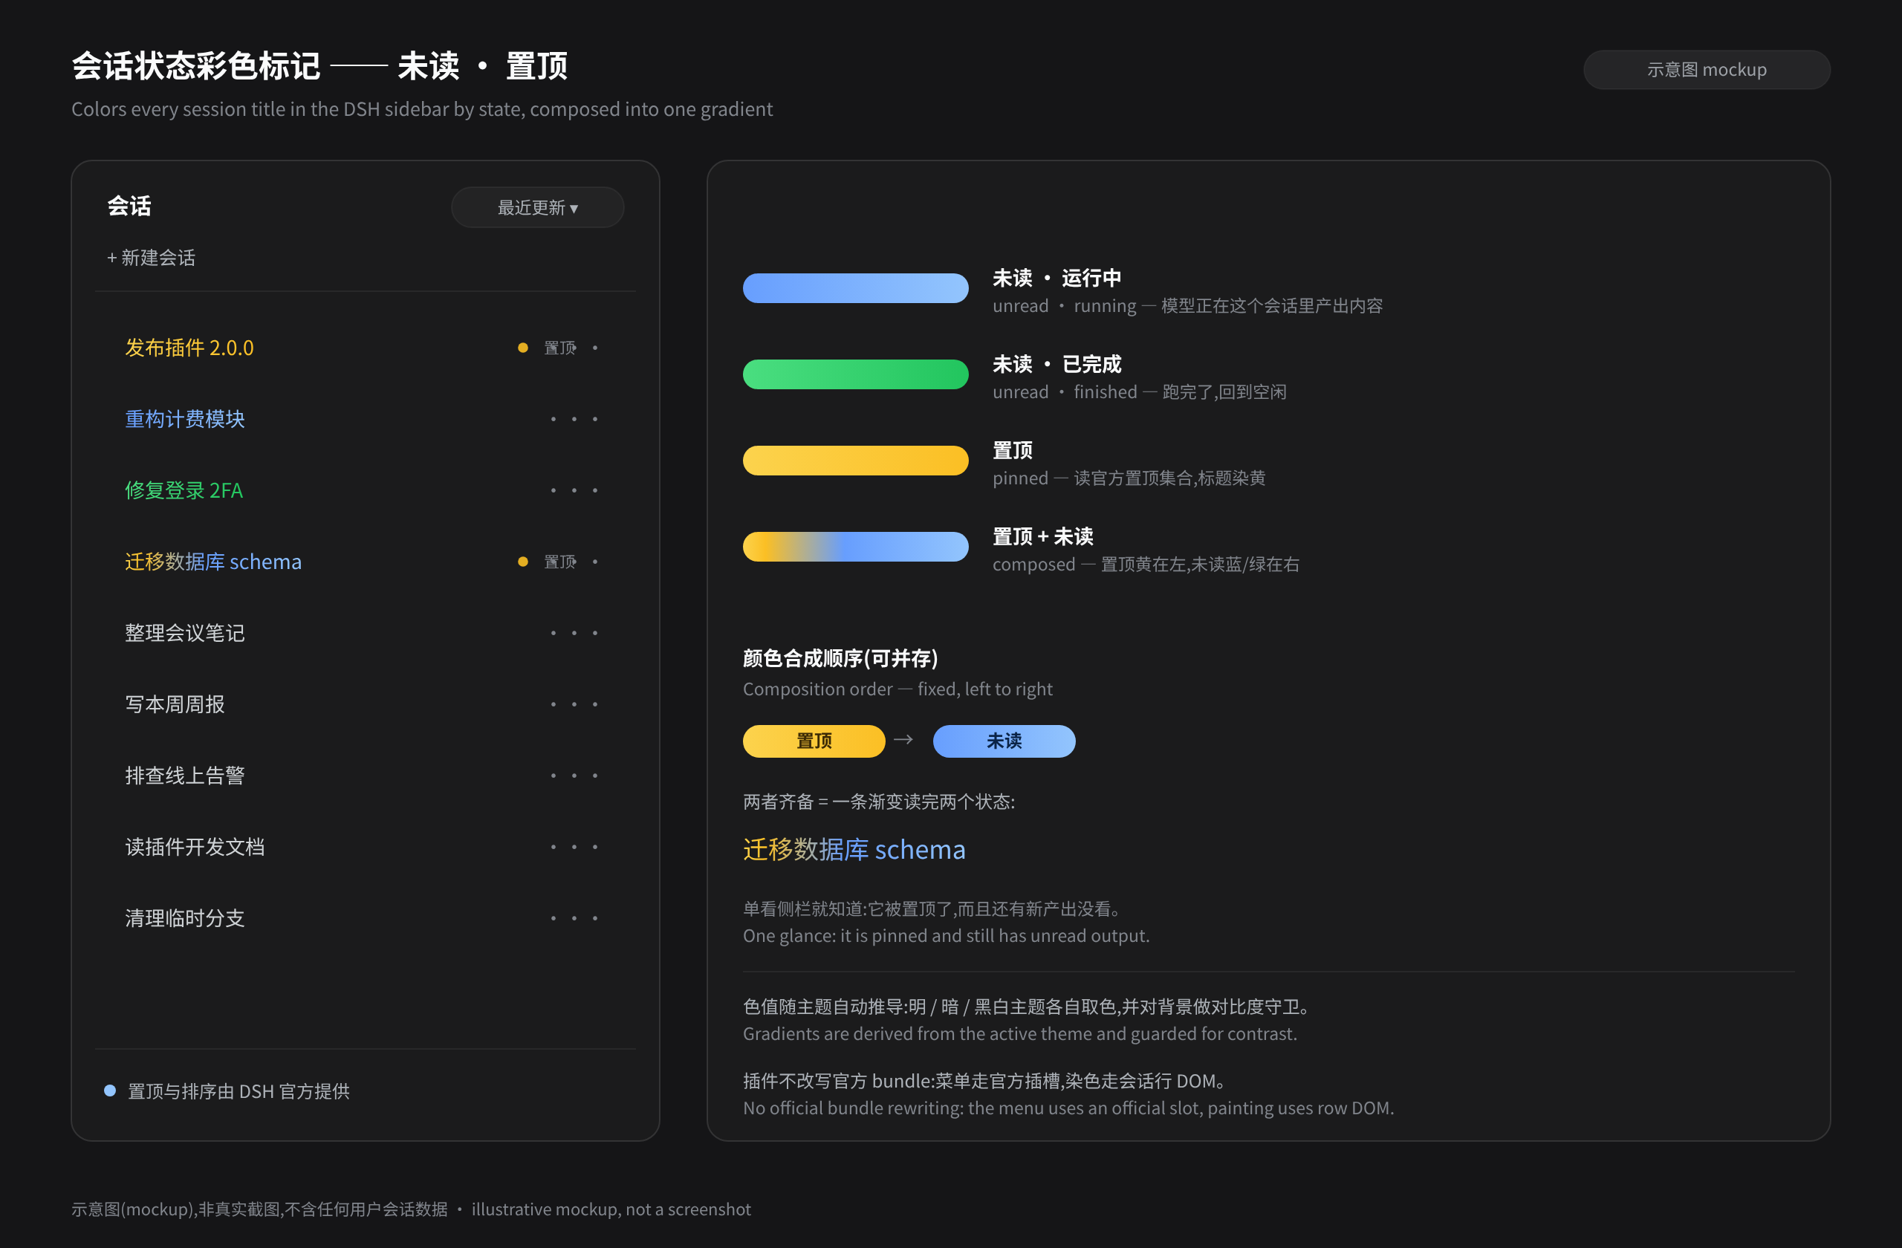The height and width of the screenshot is (1248, 1902).
Task: Open three-dot menu for 清理临时分支
Action: click(574, 918)
